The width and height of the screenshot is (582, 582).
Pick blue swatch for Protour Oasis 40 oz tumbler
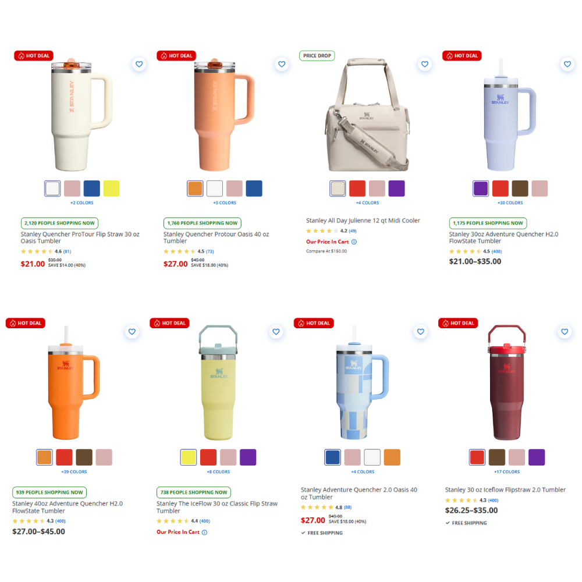[x=254, y=189]
